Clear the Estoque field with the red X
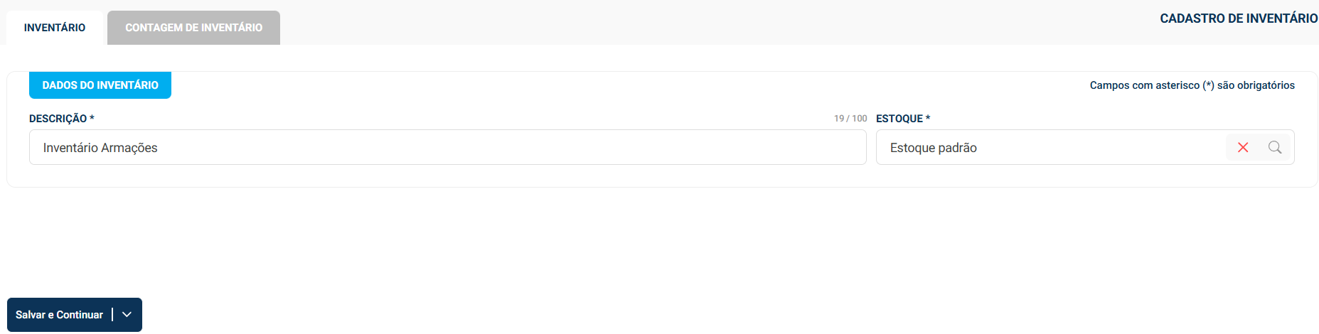 [1243, 147]
